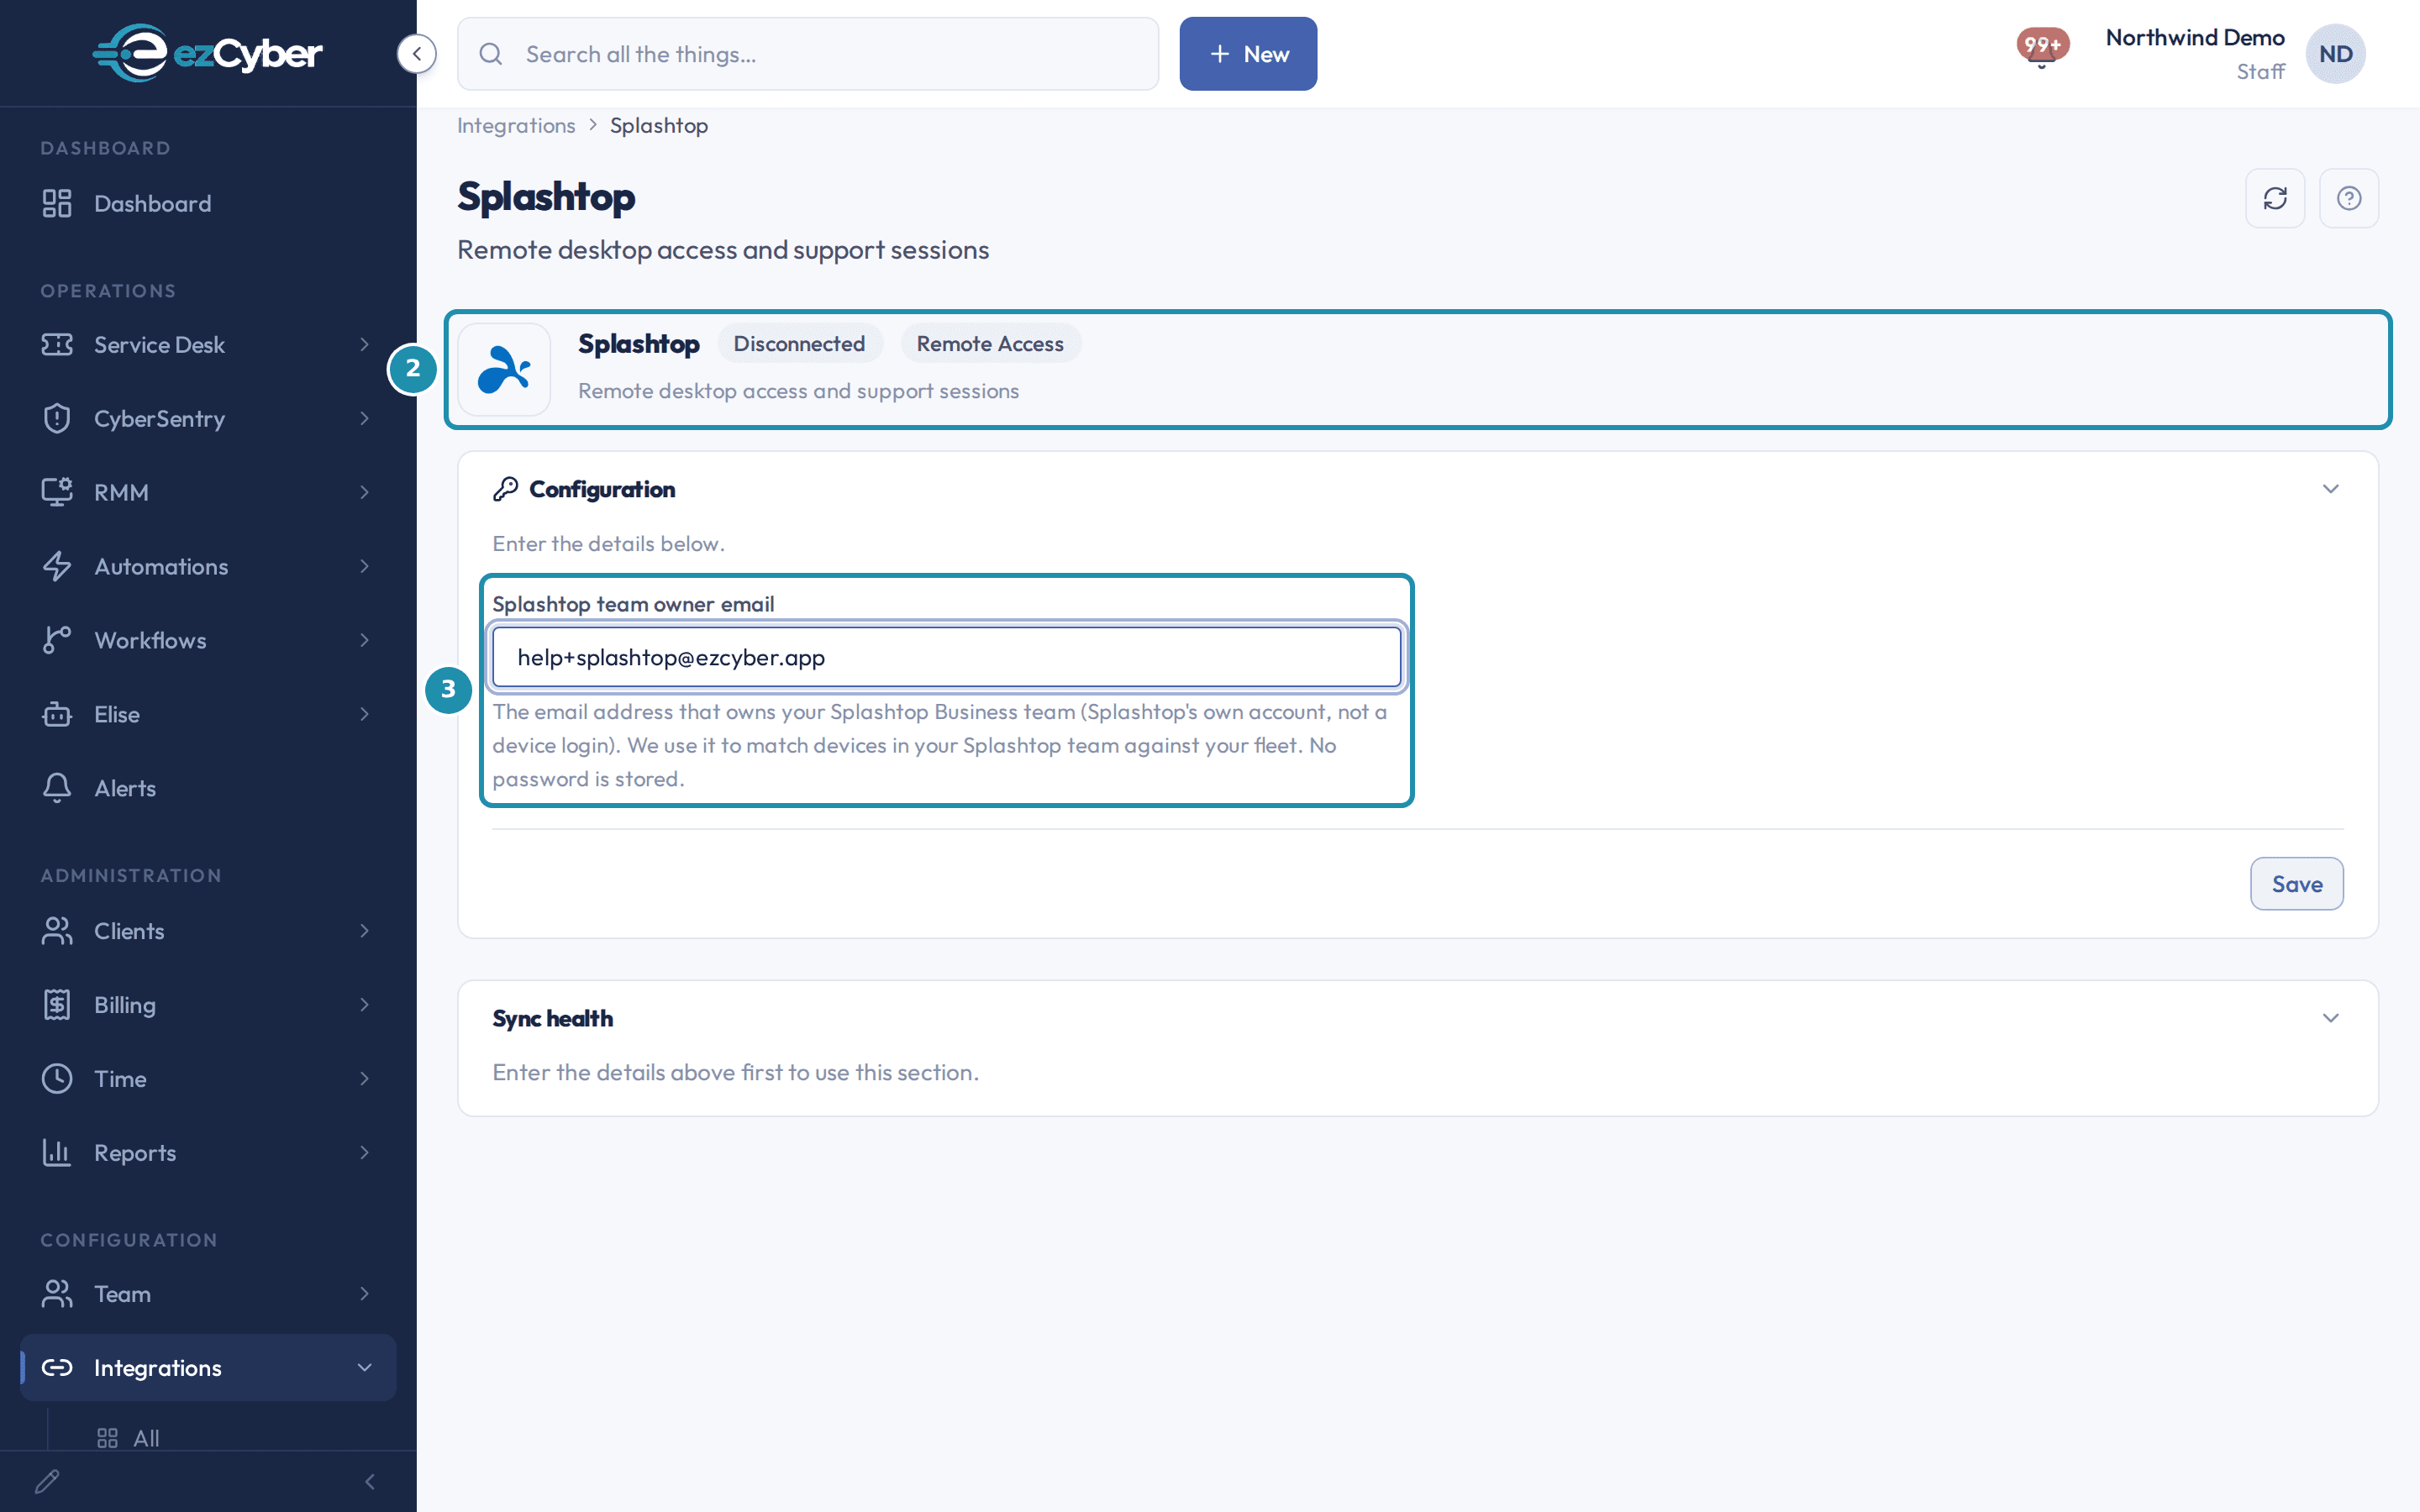The image size is (2420, 1512).
Task: Expand the Team submenu chevron
Action: (x=364, y=1294)
